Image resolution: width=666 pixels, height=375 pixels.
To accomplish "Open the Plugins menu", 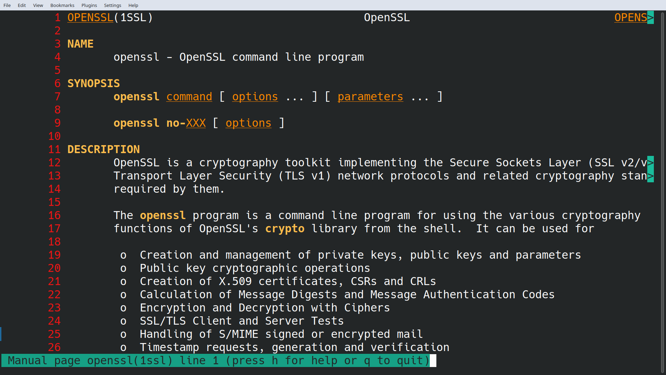I will click(x=89, y=5).
